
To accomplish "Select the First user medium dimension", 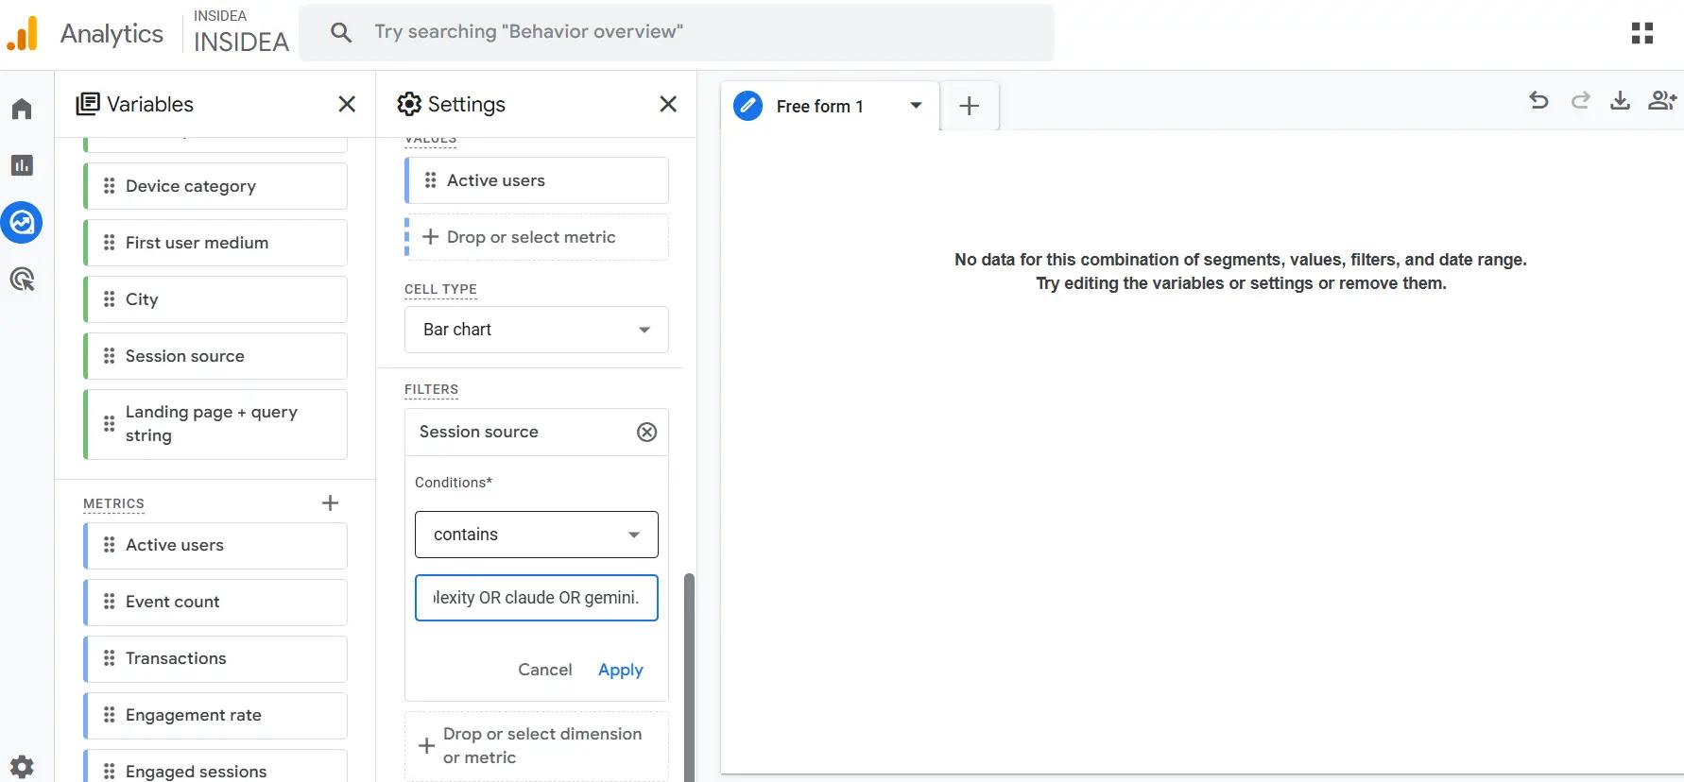I will [216, 243].
